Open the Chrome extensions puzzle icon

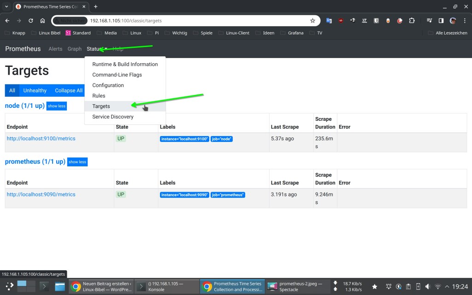point(412,21)
